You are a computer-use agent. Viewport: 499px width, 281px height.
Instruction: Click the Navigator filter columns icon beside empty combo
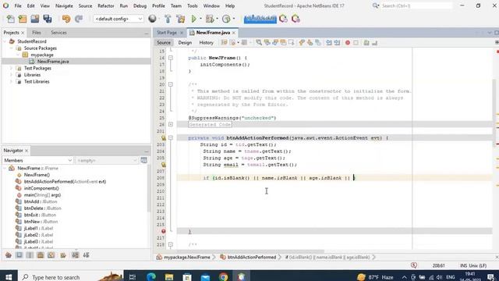pos(143,160)
